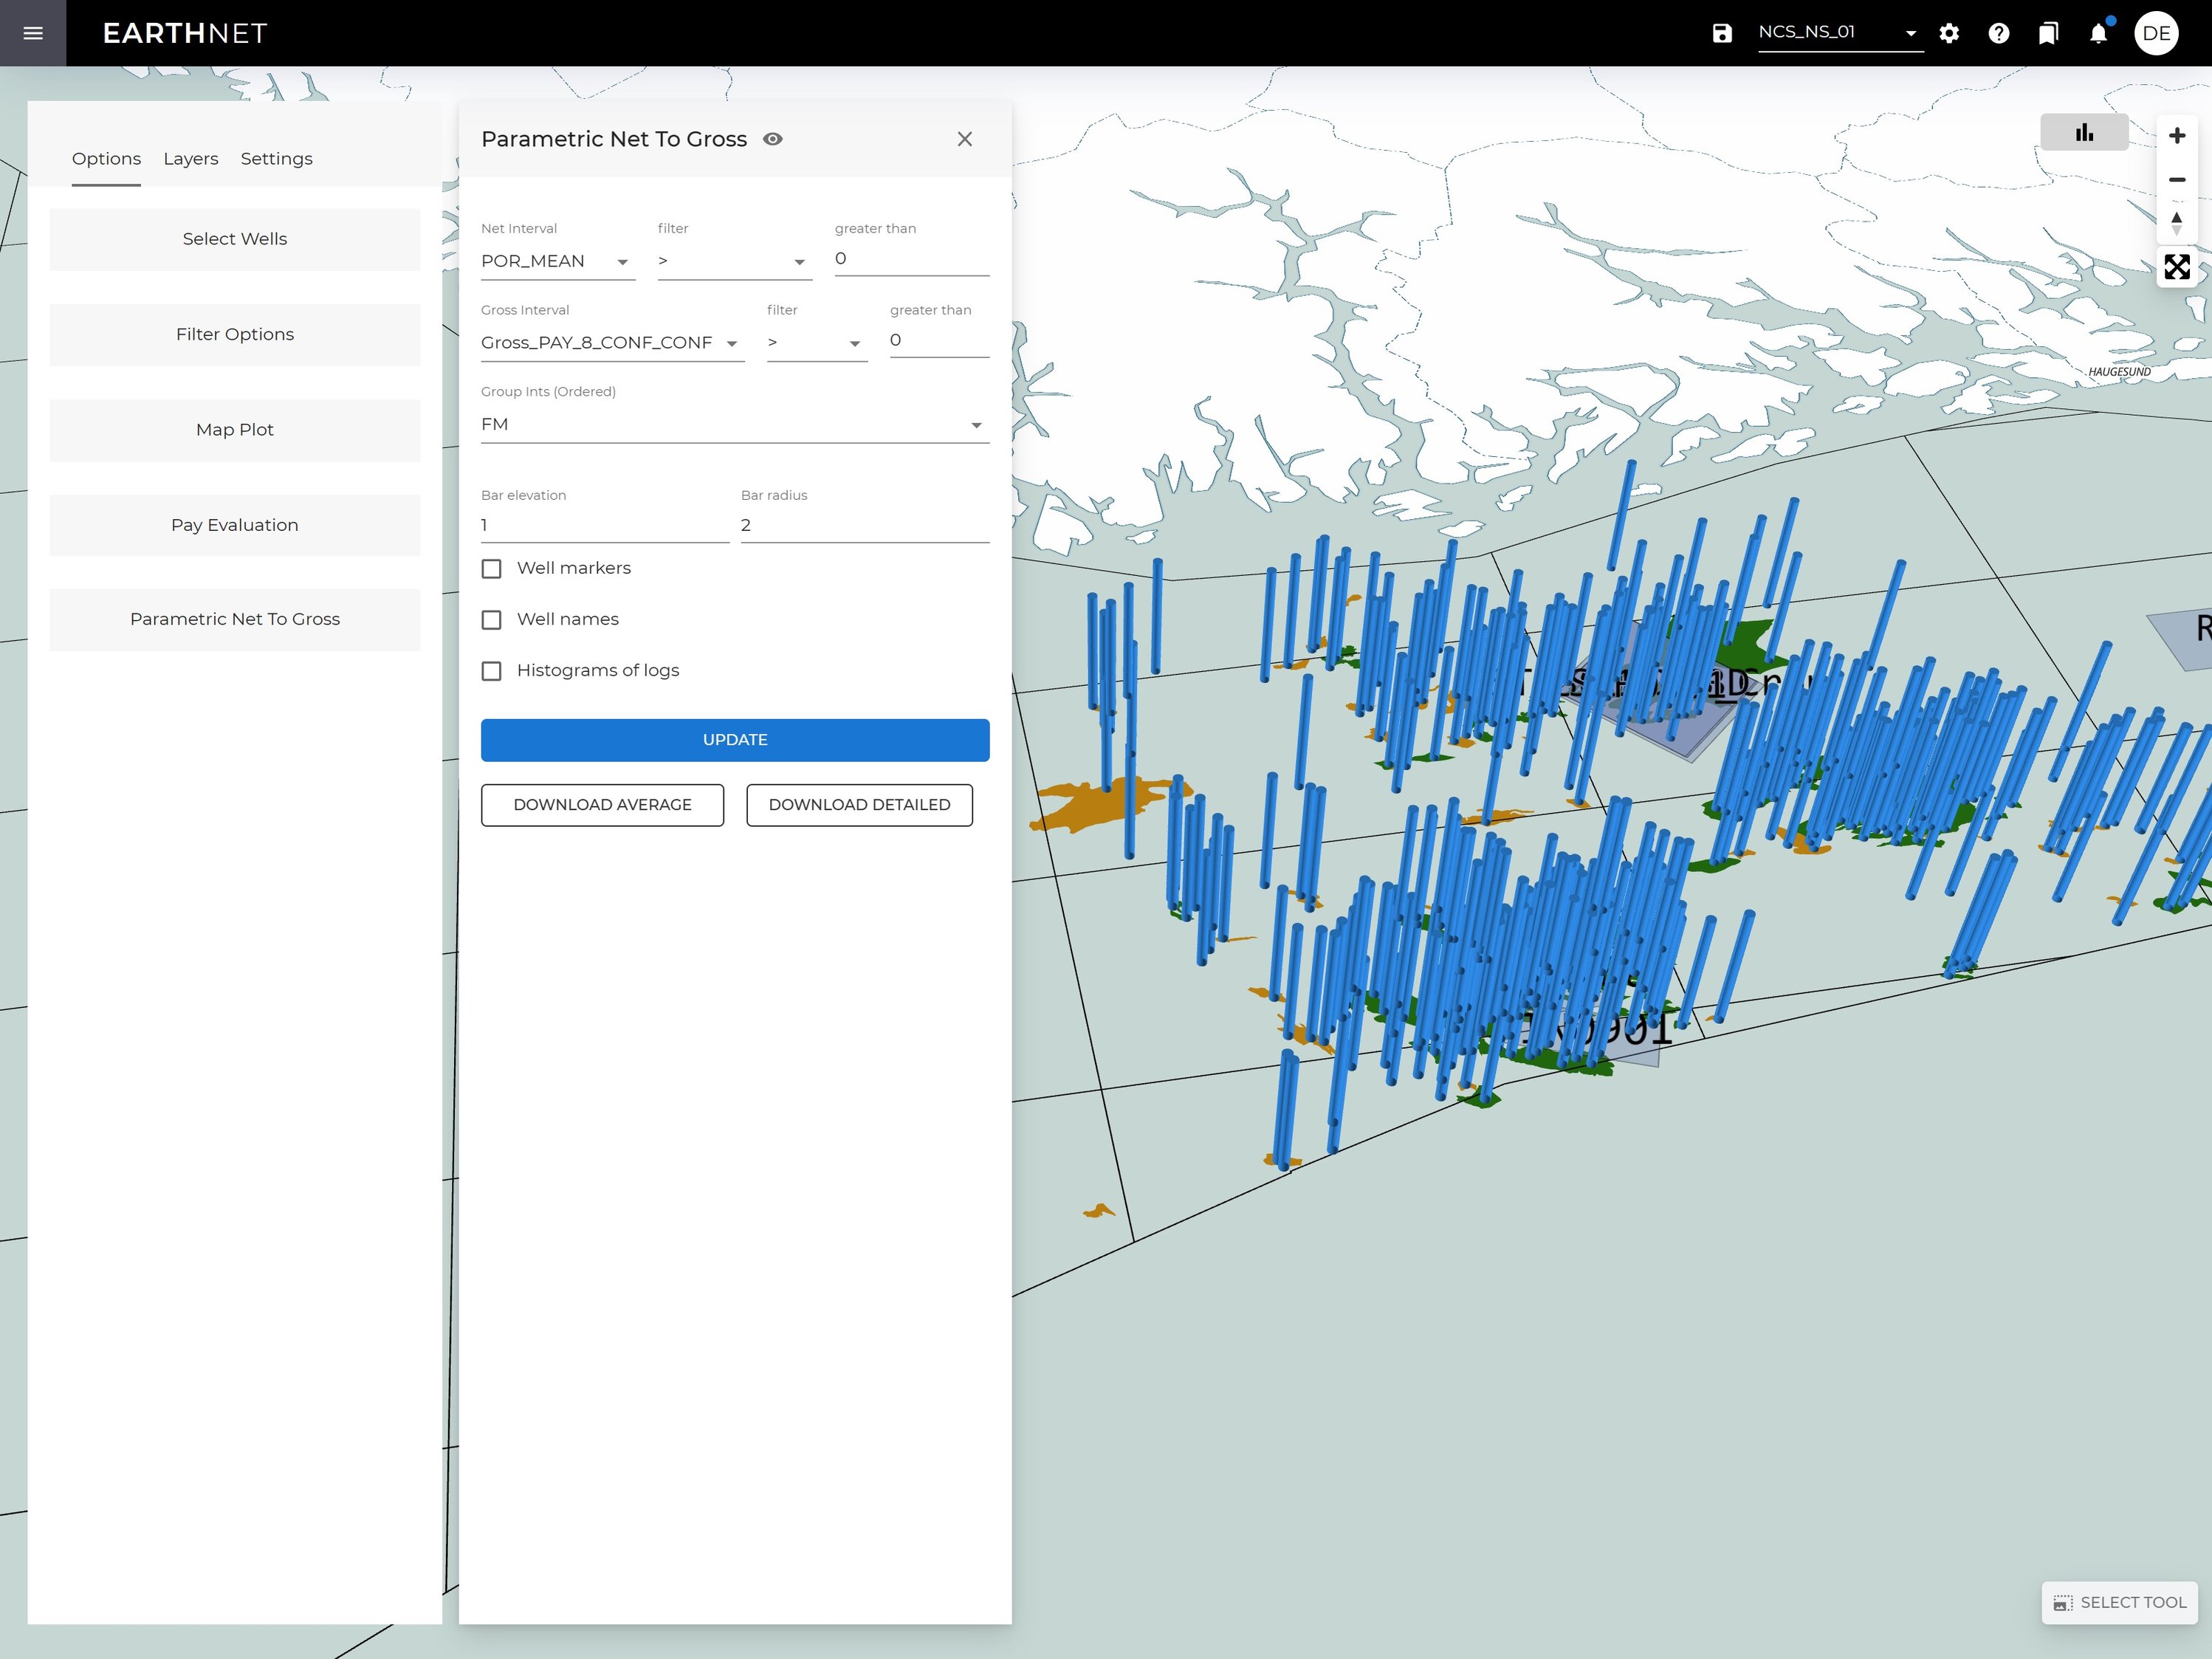Open the NCS_NS_01 project dropdown
This screenshot has height=1659, width=2212.
[x=1838, y=33]
